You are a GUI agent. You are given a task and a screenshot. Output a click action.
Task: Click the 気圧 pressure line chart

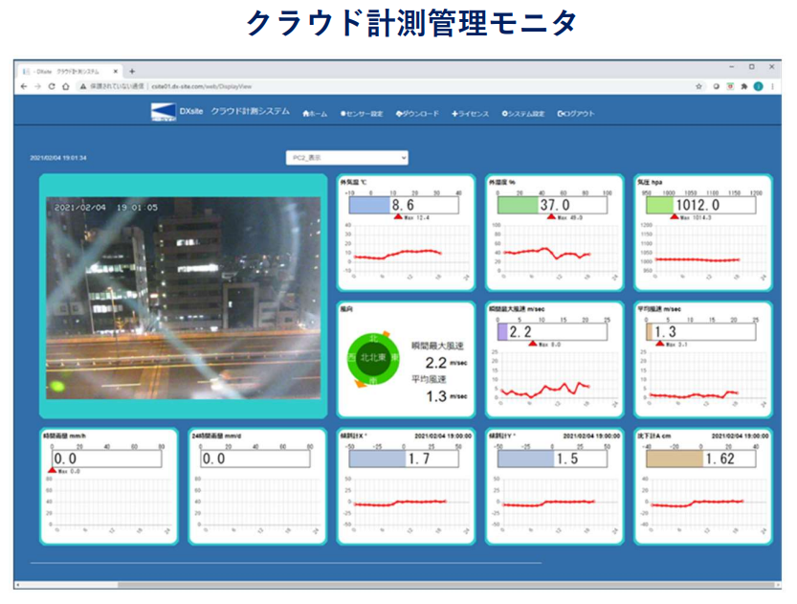[703, 251]
